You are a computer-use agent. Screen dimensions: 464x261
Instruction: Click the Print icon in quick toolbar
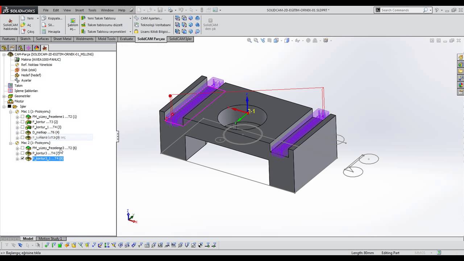tap(170, 10)
